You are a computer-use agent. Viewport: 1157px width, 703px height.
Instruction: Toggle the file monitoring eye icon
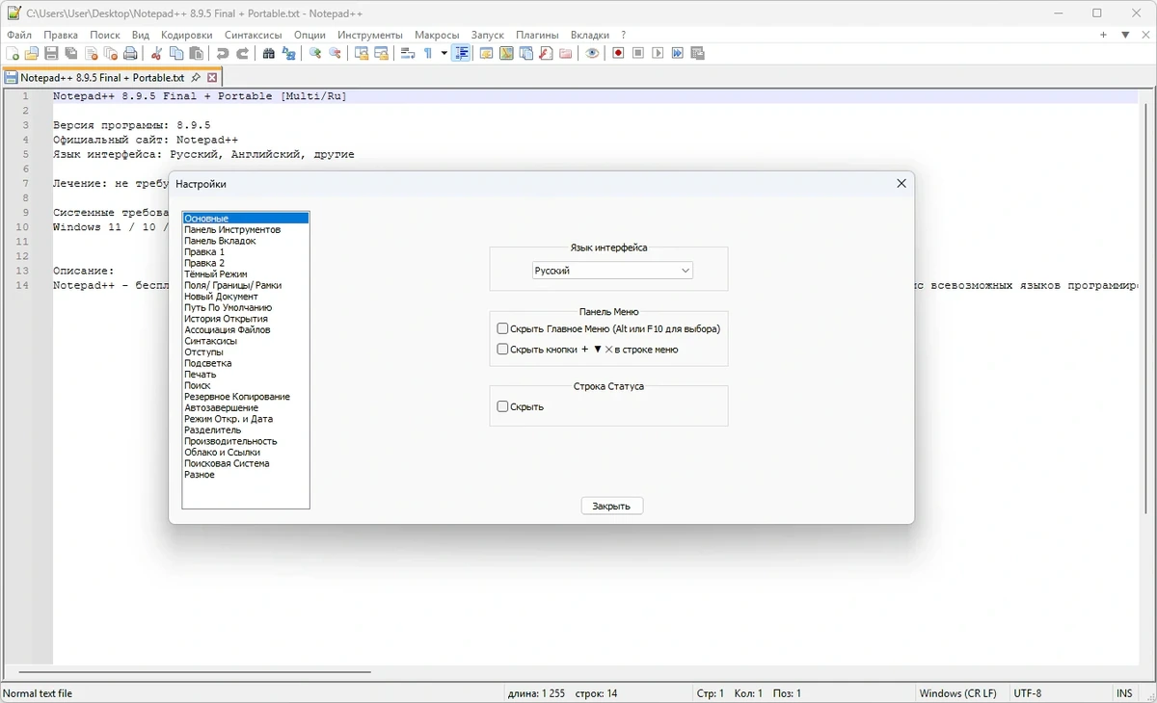(x=592, y=54)
